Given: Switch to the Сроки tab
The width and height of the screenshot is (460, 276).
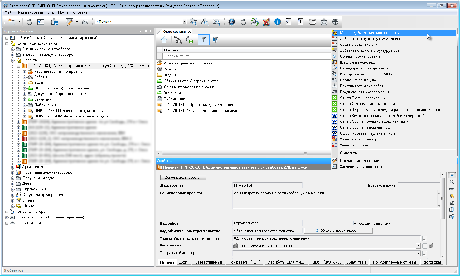Looking at the screenshot, I should pos(184,262).
